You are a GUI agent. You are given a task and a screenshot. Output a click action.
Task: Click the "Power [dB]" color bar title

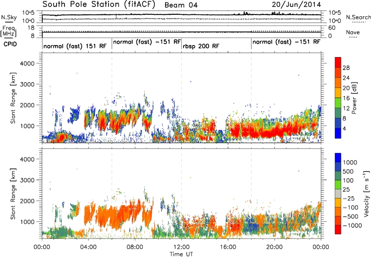[x=354, y=98]
